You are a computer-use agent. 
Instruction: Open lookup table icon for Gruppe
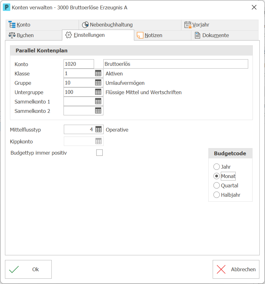(x=98, y=83)
